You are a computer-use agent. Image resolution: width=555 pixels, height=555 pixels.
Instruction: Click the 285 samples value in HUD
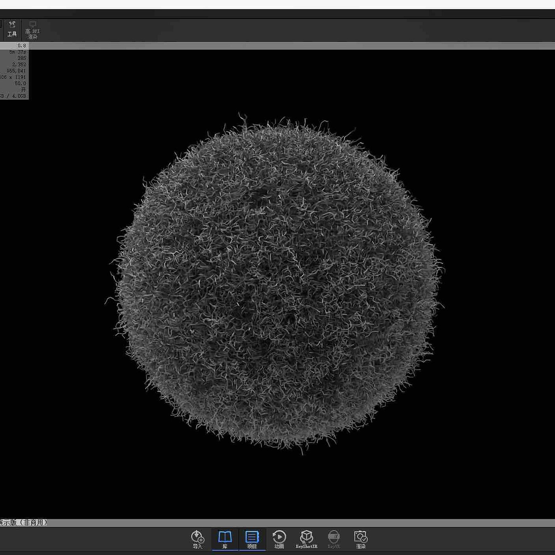(x=21, y=58)
